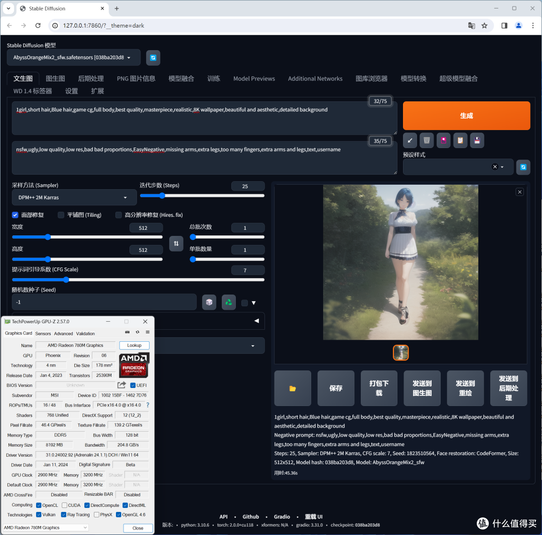Screen dimensions: 542x535
Task: Click the 打包下载 button
Action: [379, 388]
